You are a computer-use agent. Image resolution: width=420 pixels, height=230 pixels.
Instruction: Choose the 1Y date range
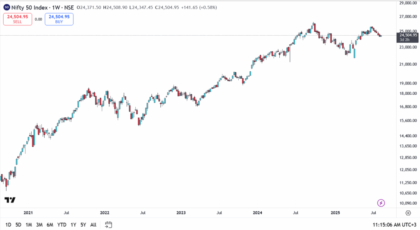(x=73, y=225)
